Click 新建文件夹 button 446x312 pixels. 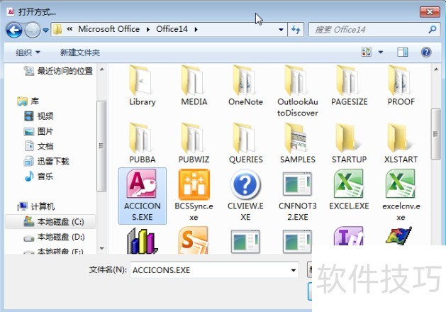(x=80, y=52)
